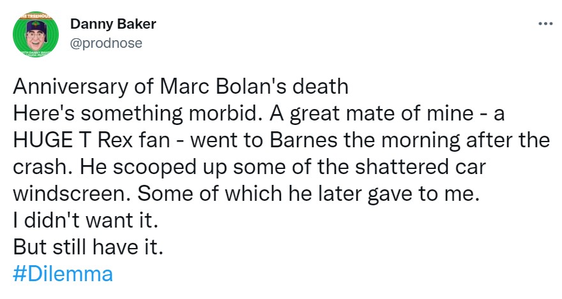The height and width of the screenshot is (299, 562).
Task: Click the capitalized word "HUGE"
Action: tap(42, 140)
